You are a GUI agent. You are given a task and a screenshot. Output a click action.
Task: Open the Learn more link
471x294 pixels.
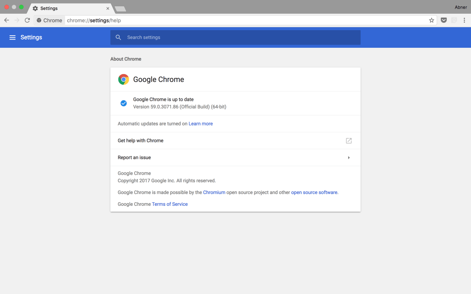201,123
